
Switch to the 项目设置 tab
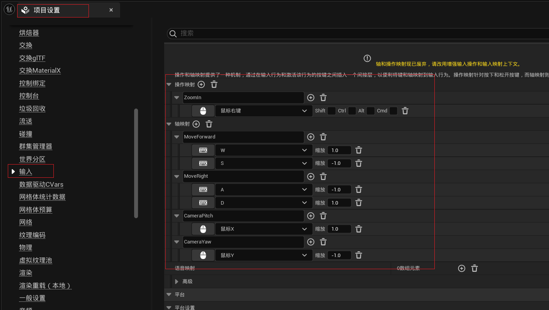pos(53,11)
